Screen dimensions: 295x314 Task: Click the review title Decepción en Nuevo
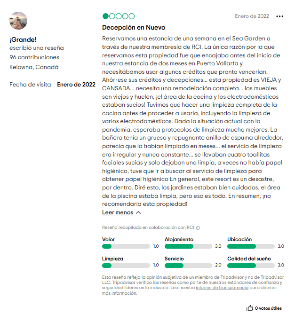point(134,27)
